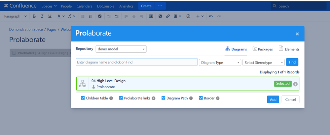
Task: Open the Spaces menu
Action: tap(49, 6)
